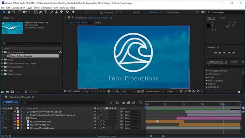
Task: Hide the Logo/Peak Productions Logo.psd layer
Action: click(x=3, y=112)
